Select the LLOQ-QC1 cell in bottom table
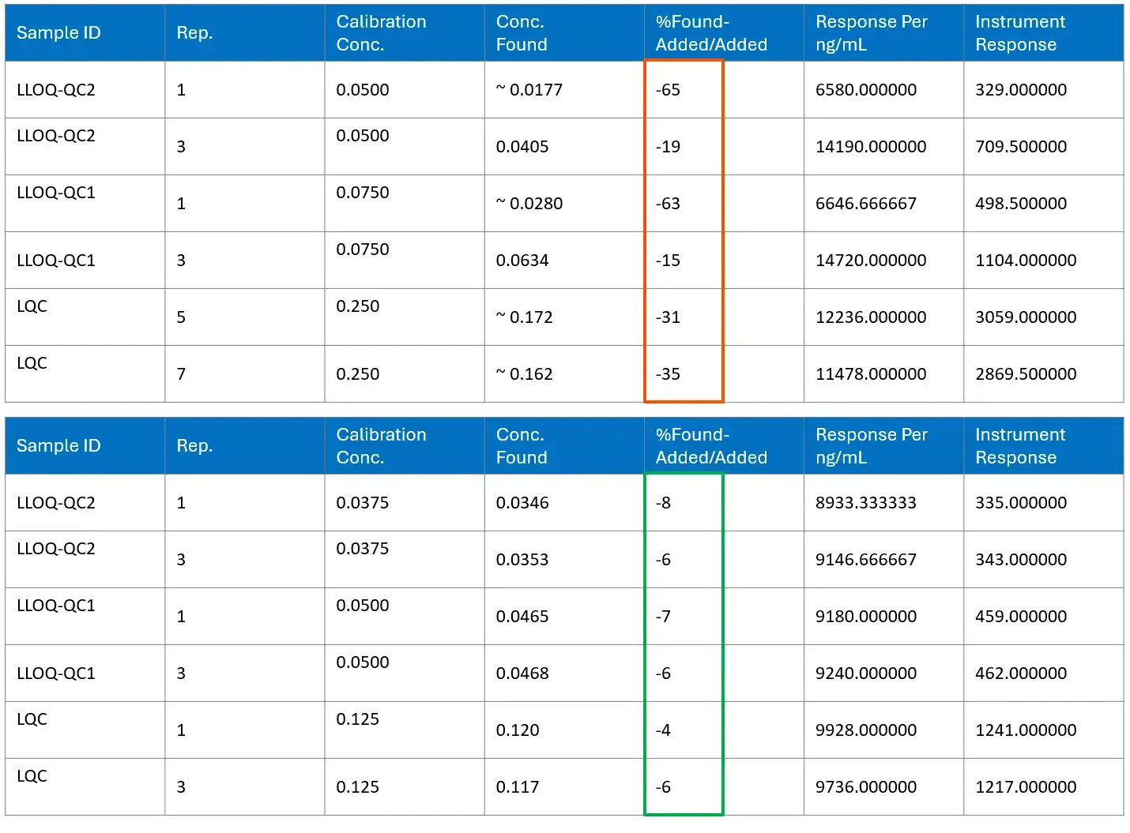 [x=56, y=606]
